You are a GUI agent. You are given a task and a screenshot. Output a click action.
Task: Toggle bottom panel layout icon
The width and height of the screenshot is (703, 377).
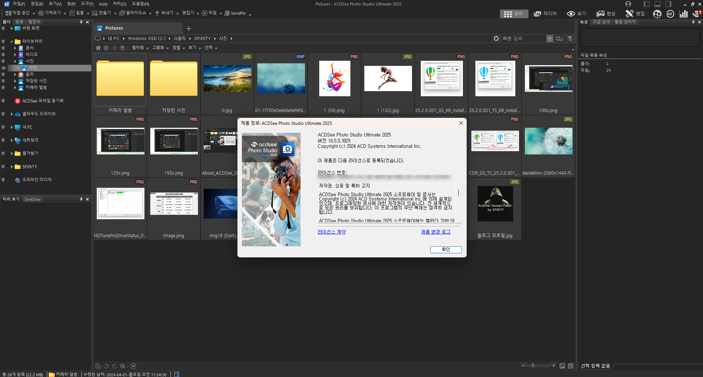coord(658,4)
